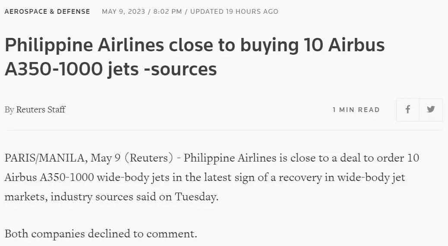Click 'A350-1000' in the headline's second line
The image size is (448, 246).
pyautogui.click(x=54, y=69)
